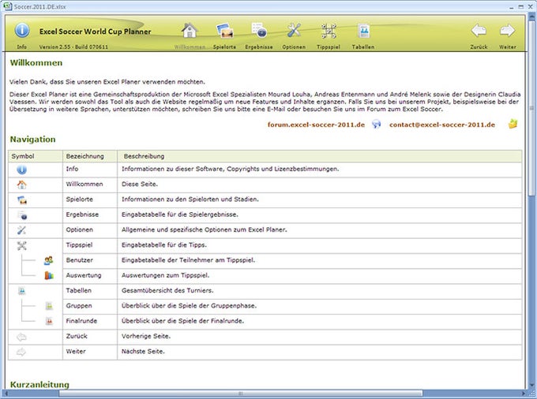
Task: Click the 'Kurzanleitung' heading
Action: [39, 385]
